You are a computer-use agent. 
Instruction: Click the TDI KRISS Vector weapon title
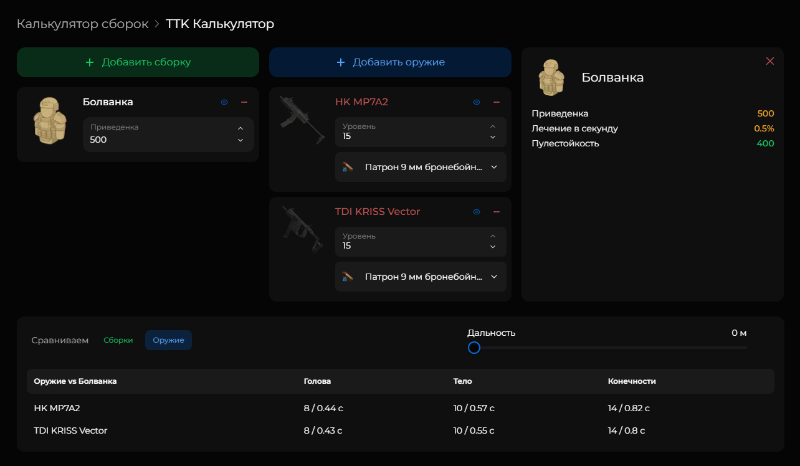point(378,212)
